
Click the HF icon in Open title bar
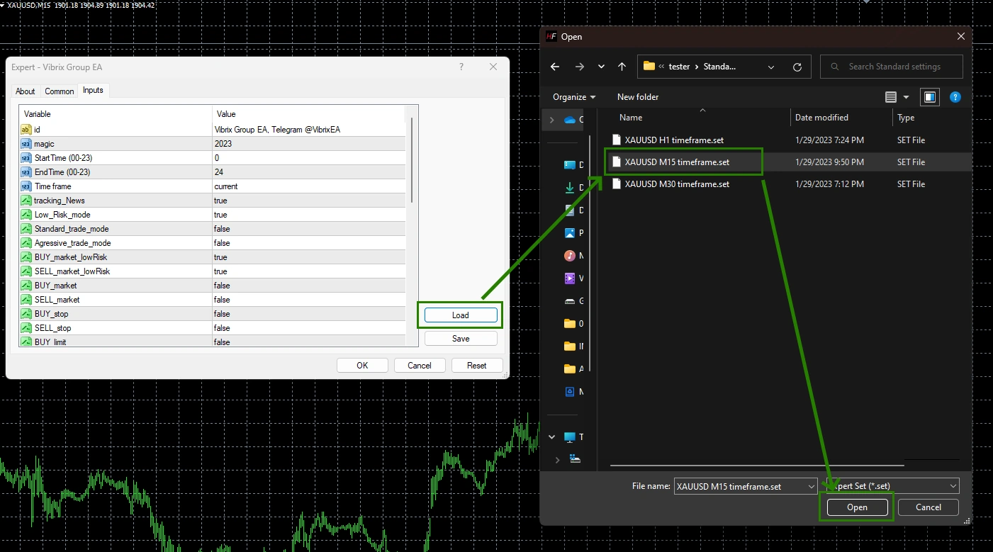coord(551,37)
